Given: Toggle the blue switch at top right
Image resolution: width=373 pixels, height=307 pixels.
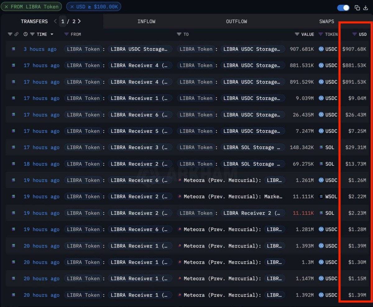Looking at the screenshot, I should [x=343, y=8].
